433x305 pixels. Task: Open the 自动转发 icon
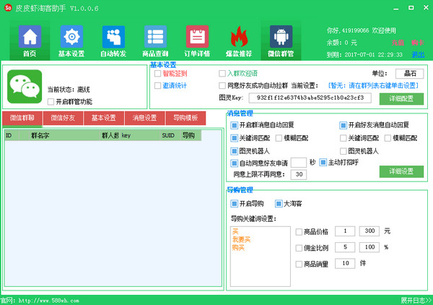click(x=113, y=40)
